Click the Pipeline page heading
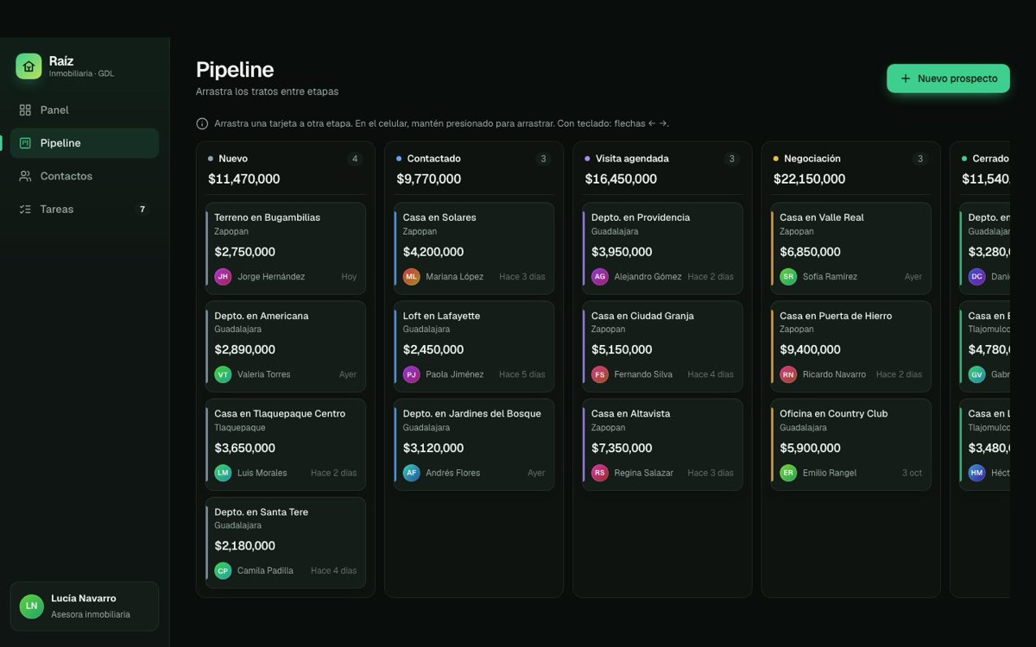Screen dimensions: 1036x647 [235, 70]
